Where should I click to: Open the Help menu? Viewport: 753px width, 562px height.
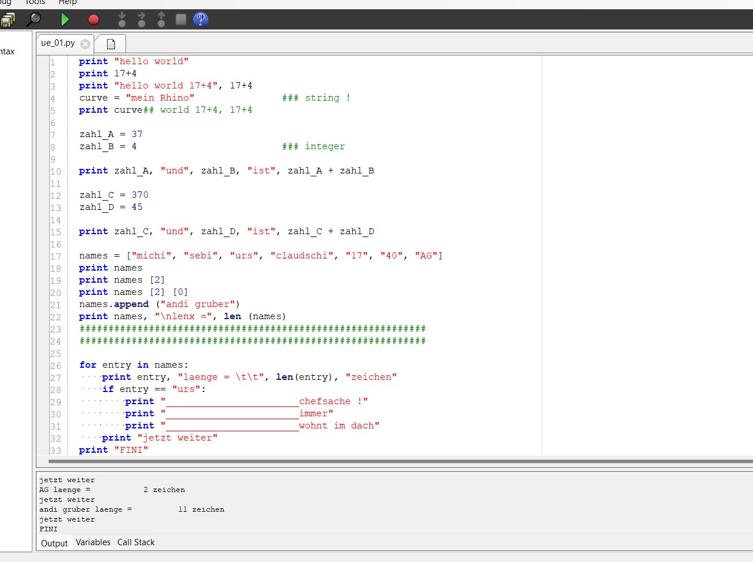pyautogui.click(x=68, y=2)
